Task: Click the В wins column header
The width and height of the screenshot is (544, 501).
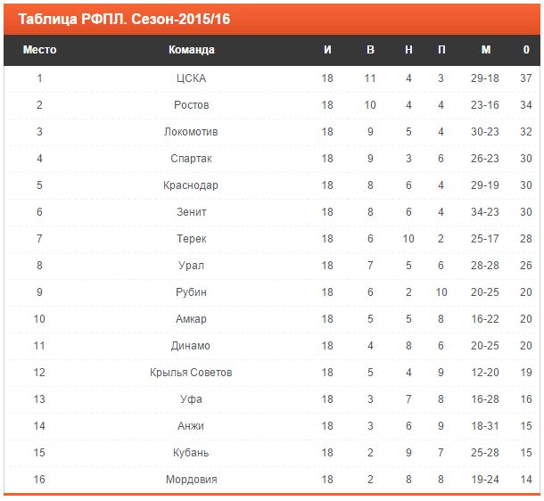Action: point(370,50)
